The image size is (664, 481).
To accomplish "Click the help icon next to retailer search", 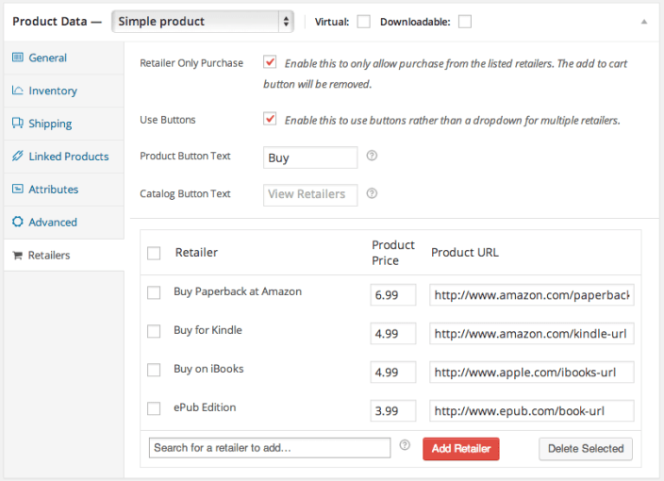I will [405, 445].
